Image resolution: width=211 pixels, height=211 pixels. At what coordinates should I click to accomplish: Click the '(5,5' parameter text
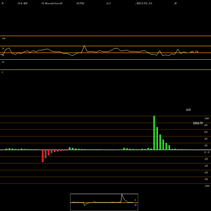108,3
